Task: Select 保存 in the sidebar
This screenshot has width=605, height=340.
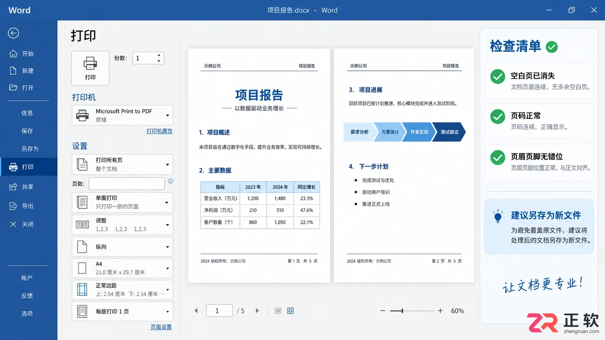Action: [28, 131]
